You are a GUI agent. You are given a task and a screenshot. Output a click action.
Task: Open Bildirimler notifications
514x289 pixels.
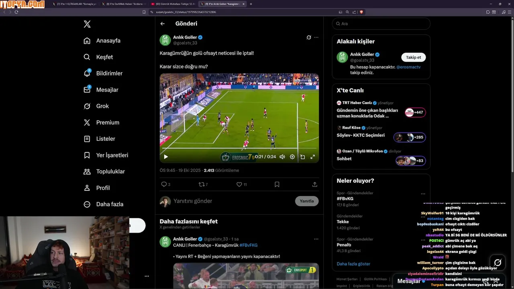pyautogui.click(x=103, y=73)
